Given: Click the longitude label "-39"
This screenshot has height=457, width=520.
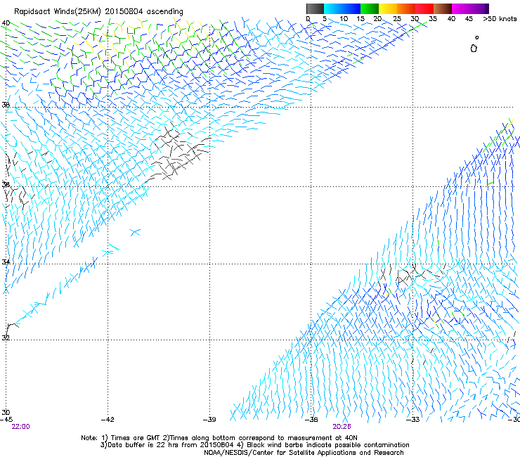Looking at the screenshot, I should 209,420.
